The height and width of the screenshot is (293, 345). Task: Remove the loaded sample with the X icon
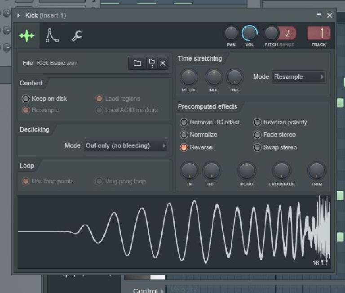(163, 63)
